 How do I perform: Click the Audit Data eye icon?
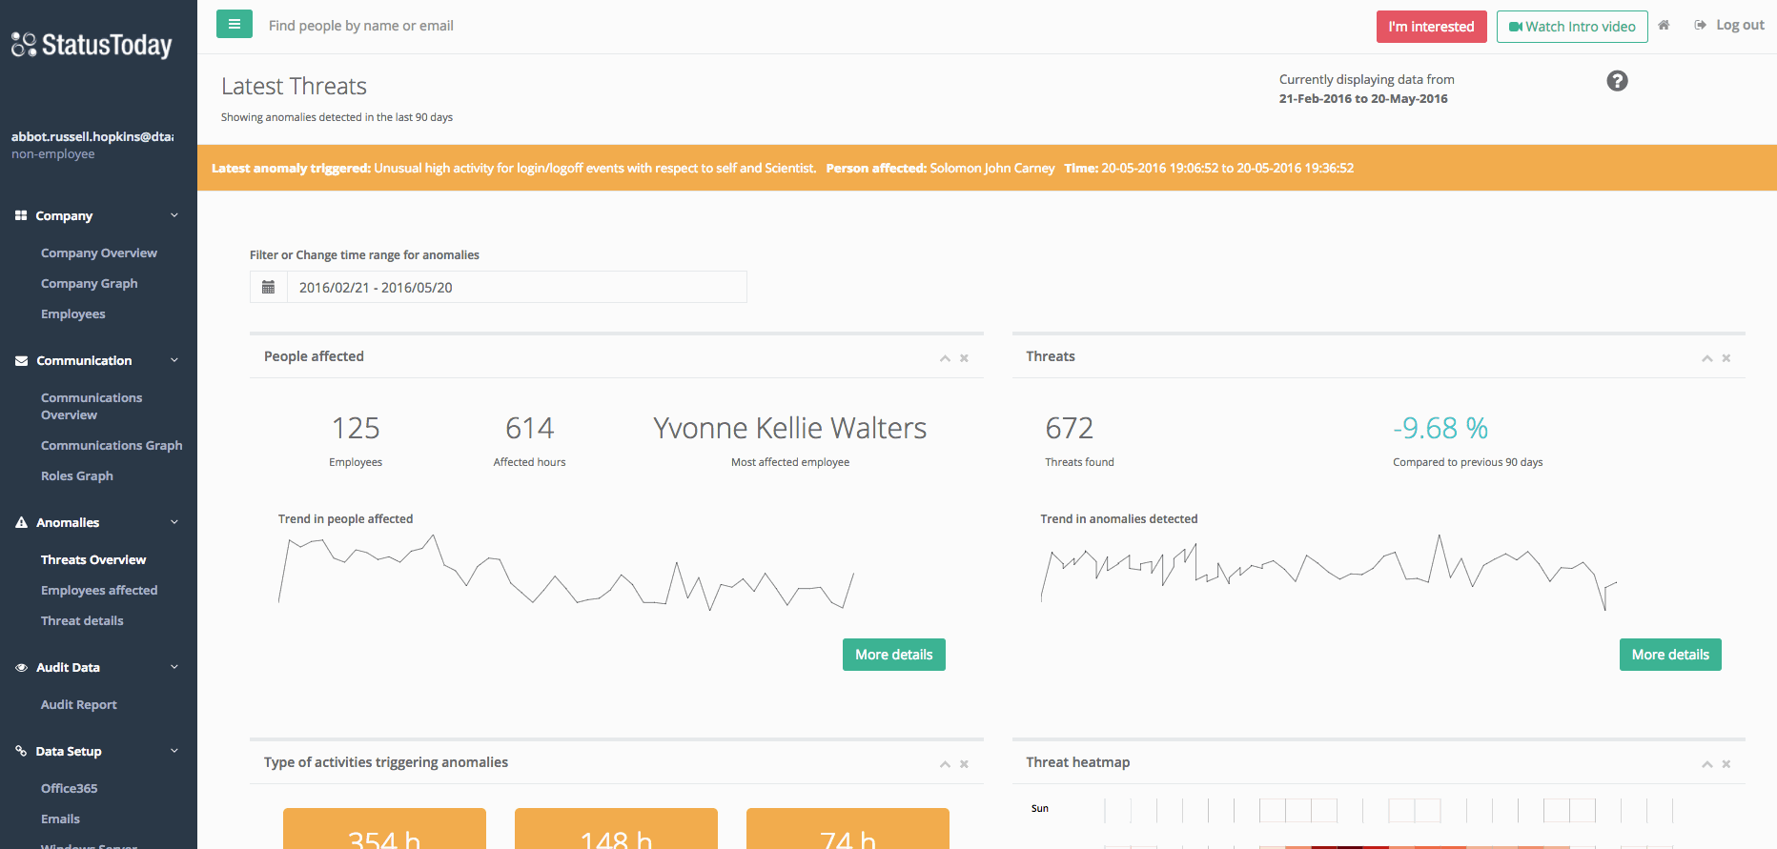coord(21,668)
